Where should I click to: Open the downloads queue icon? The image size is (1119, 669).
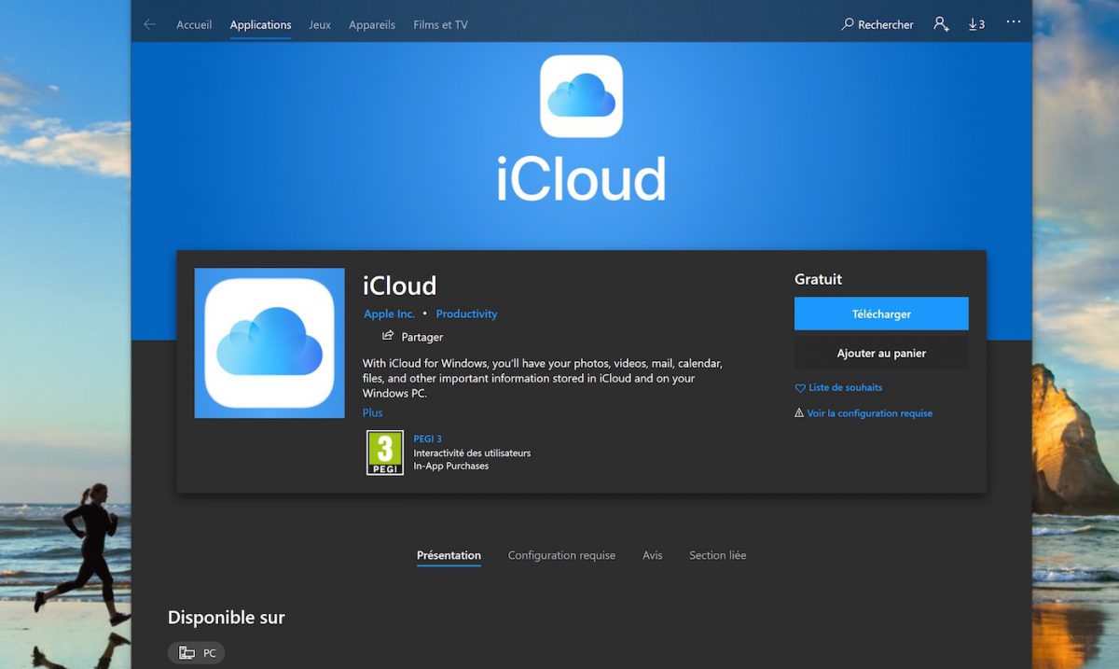[x=976, y=24]
